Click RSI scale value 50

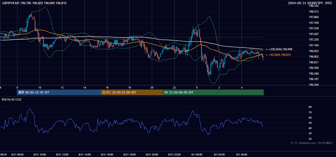coord(310,123)
